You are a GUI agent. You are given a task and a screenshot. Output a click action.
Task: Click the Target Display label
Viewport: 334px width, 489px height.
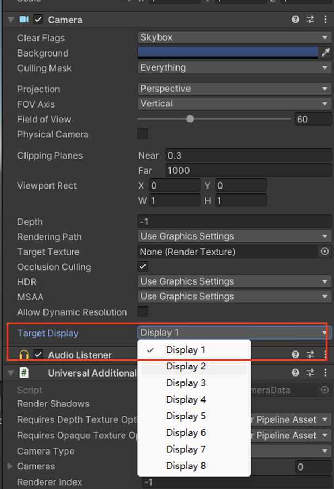(x=48, y=333)
